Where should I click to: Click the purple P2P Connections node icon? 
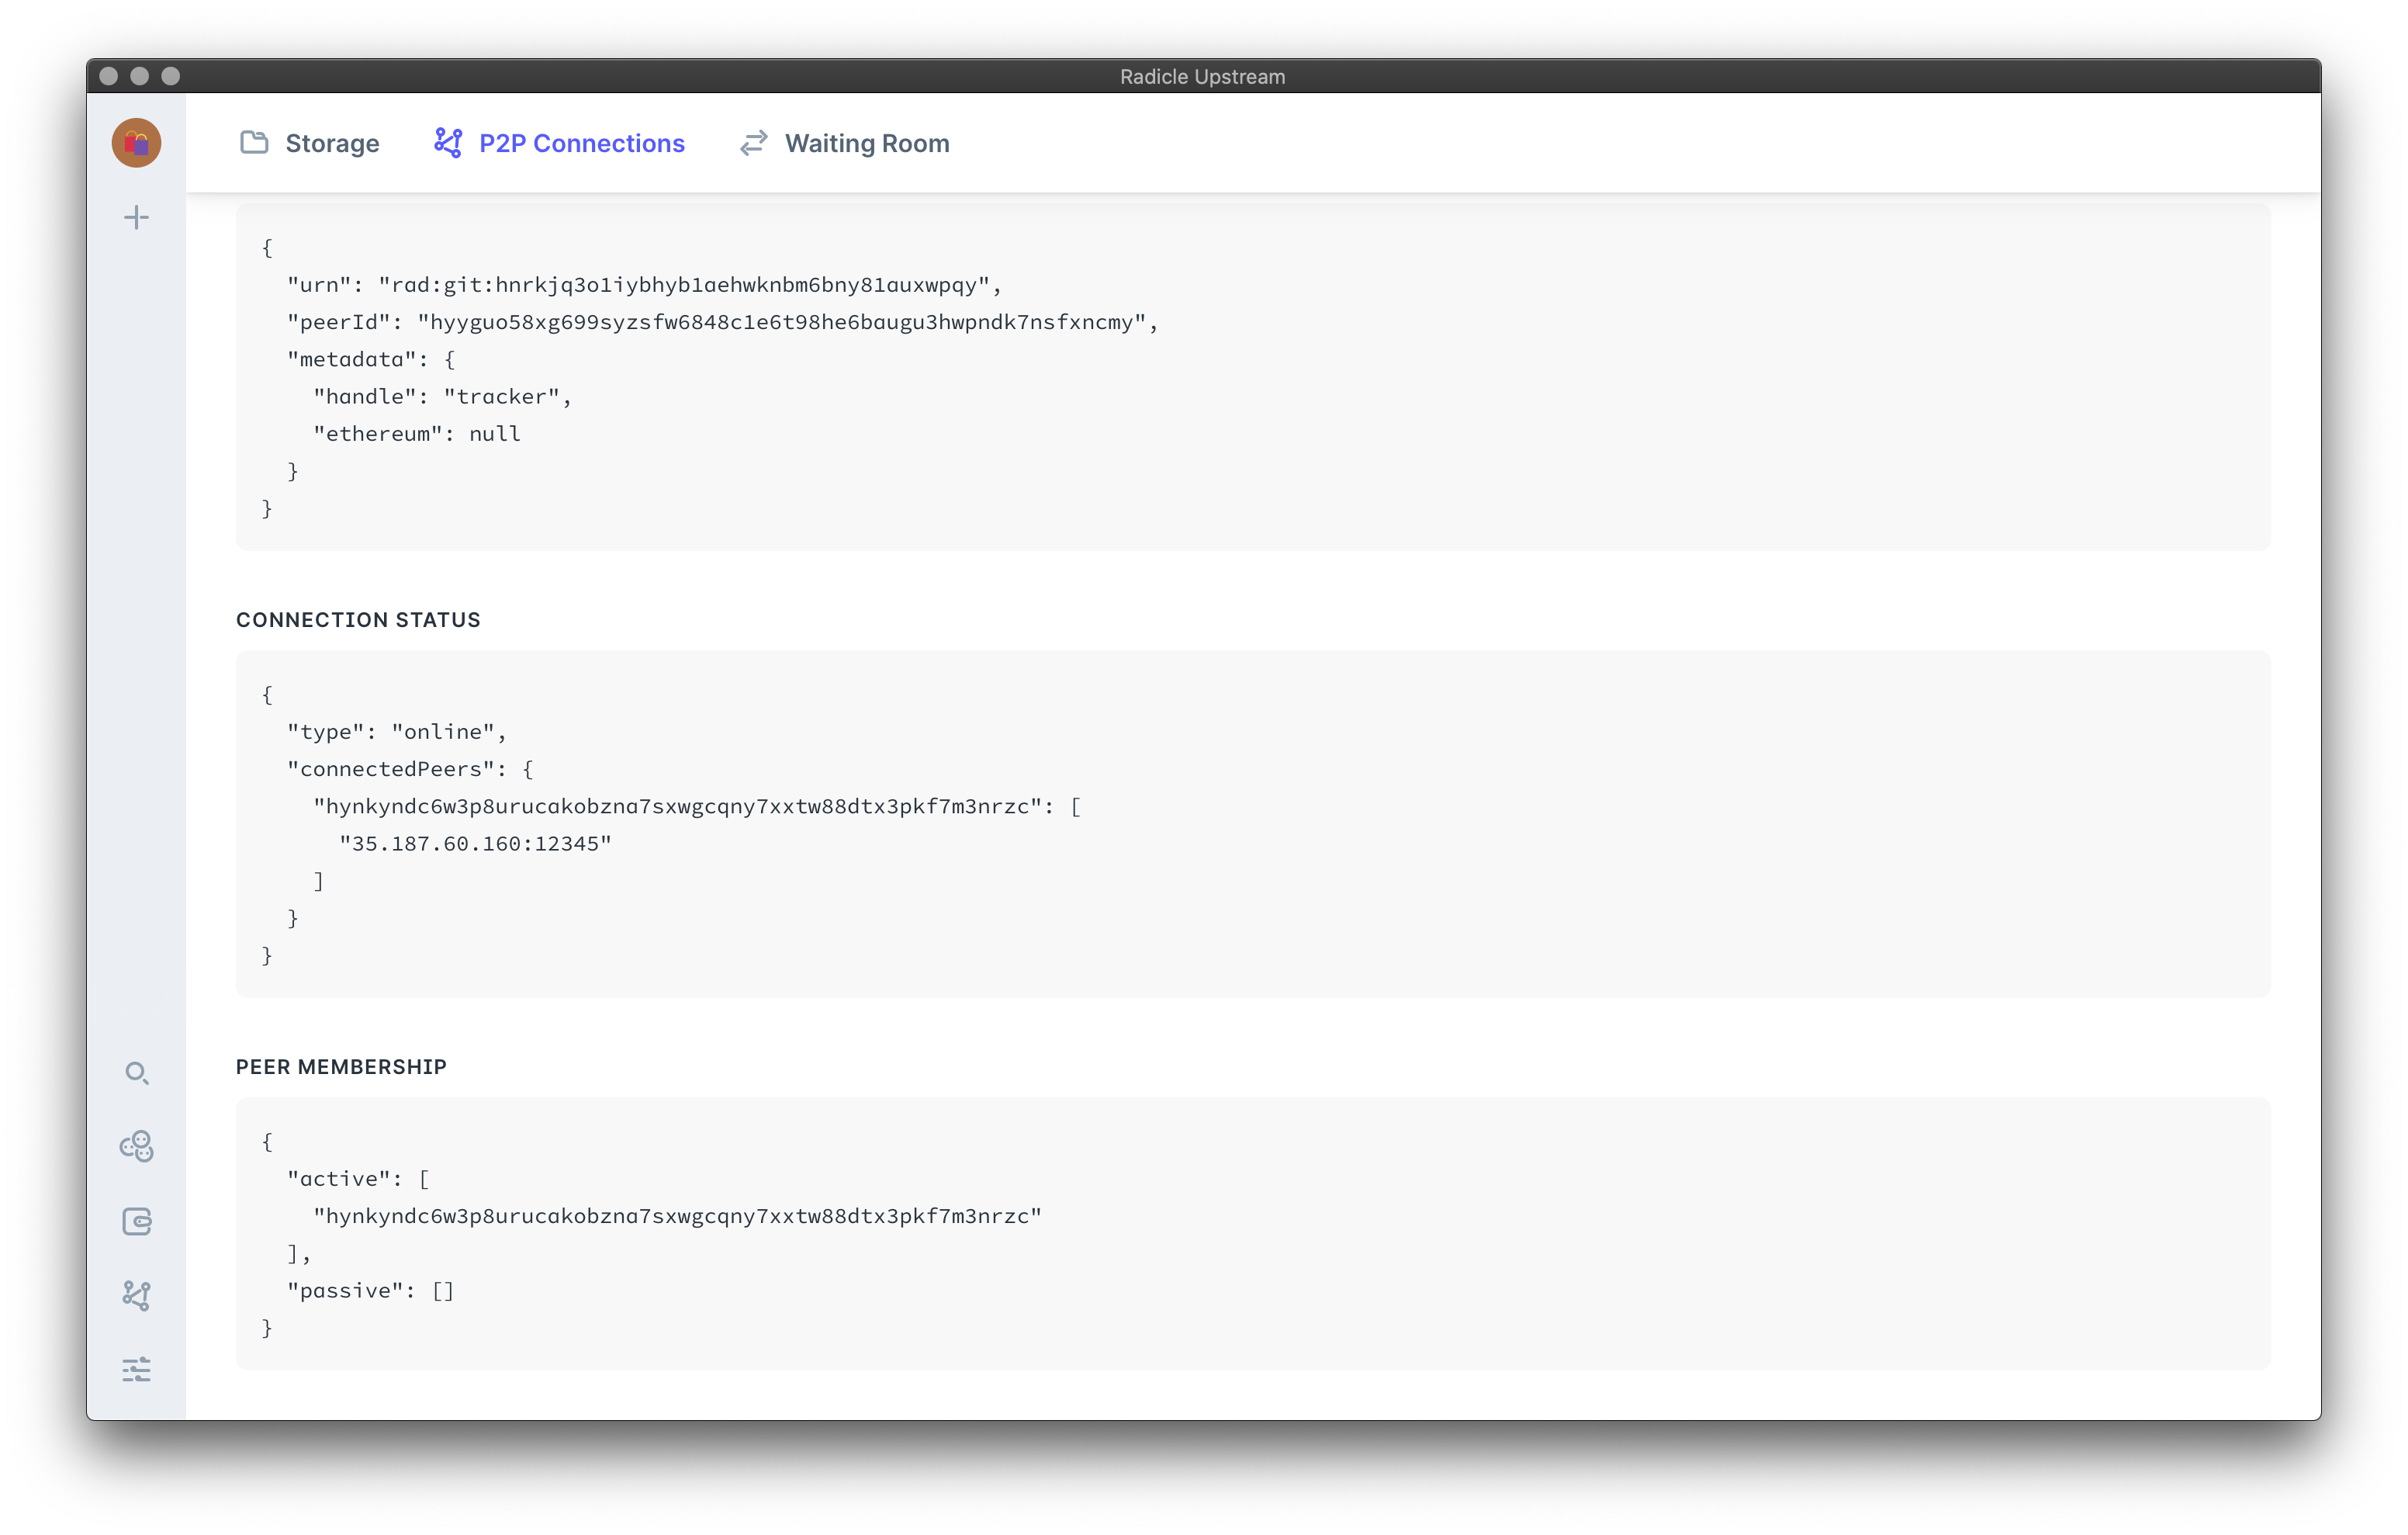pyautogui.click(x=449, y=142)
